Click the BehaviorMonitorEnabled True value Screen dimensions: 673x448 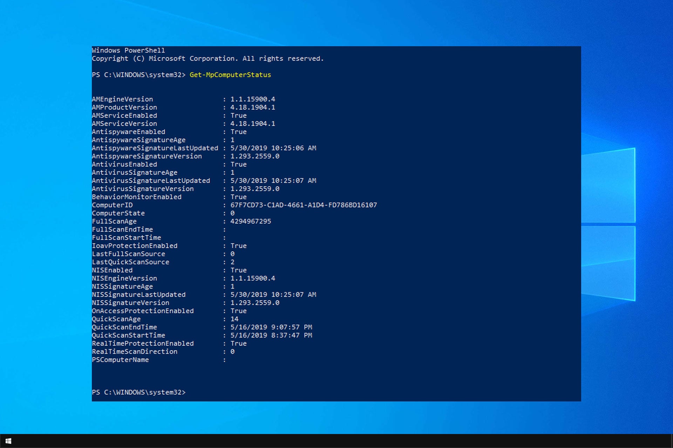pos(238,197)
